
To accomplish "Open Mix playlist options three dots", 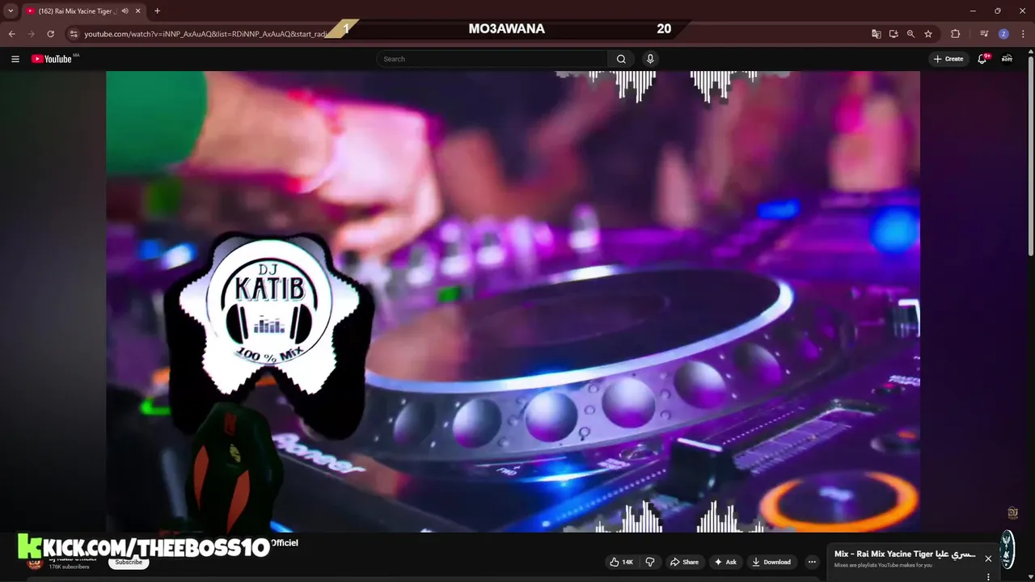I will pyautogui.click(x=988, y=577).
